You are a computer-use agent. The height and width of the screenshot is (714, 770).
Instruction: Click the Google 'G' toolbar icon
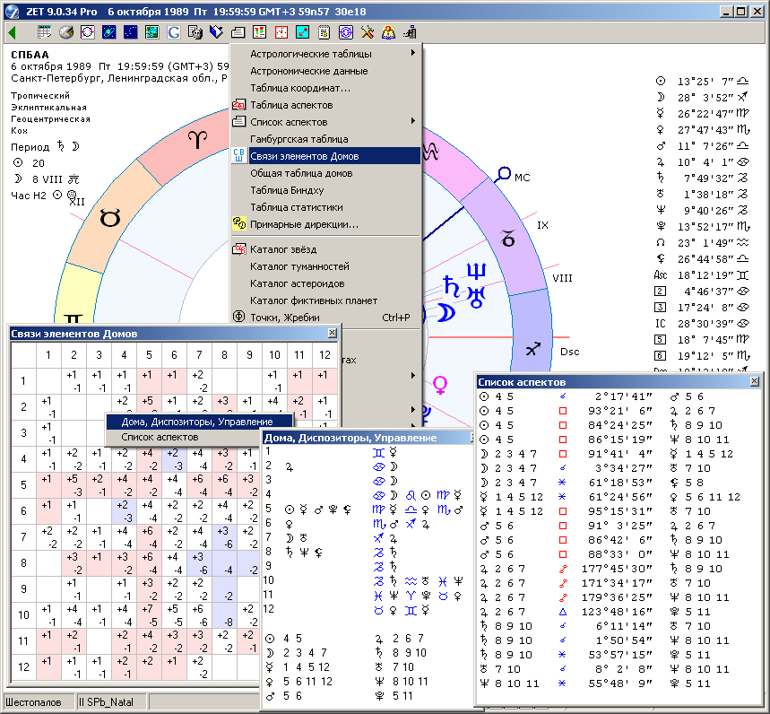(173, 32)
